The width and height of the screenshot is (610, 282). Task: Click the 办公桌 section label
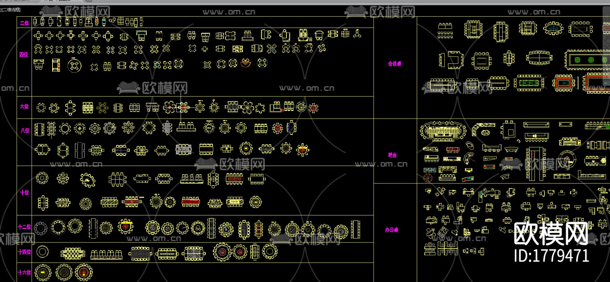(391, 230)
